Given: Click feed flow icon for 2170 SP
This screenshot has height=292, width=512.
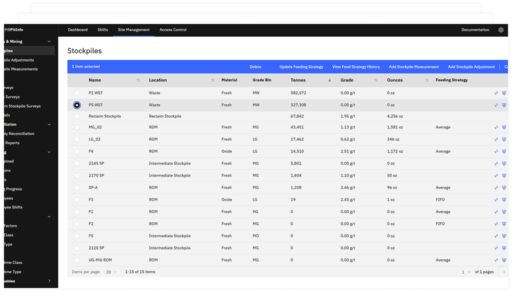Looking at the screenshot, I should tap(504, 175).
